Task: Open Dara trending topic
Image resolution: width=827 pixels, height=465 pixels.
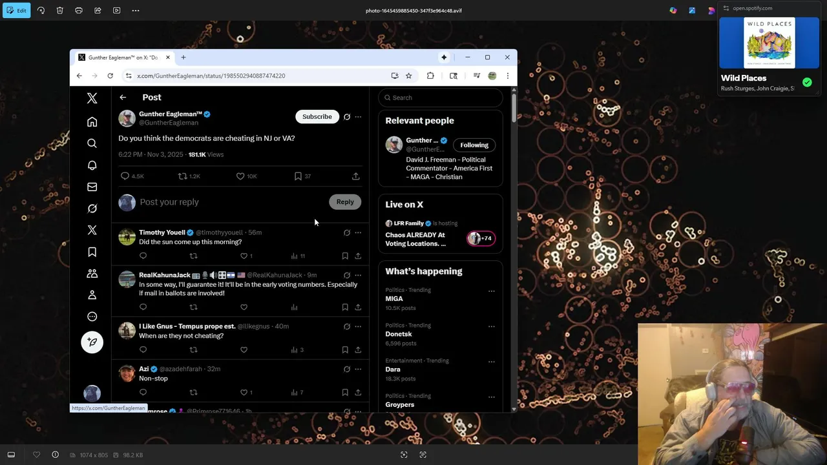Action: pos(393,369)
